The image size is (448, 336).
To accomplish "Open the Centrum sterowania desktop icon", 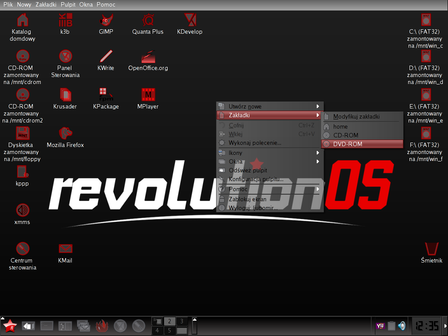I will [23, 249].
